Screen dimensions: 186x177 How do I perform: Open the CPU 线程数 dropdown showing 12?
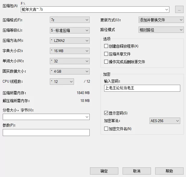pos(62,81)
